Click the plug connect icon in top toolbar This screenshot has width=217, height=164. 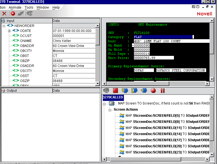[21, 13]
